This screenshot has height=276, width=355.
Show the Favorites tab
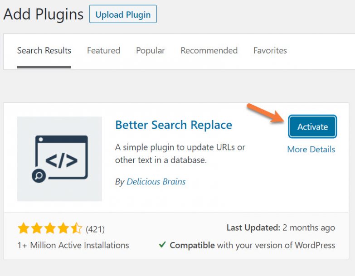pos(270,50)
